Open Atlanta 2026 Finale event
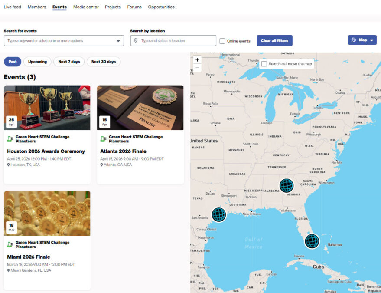The height and width of the screenshot is (293, 381). [x=123, y=151]
